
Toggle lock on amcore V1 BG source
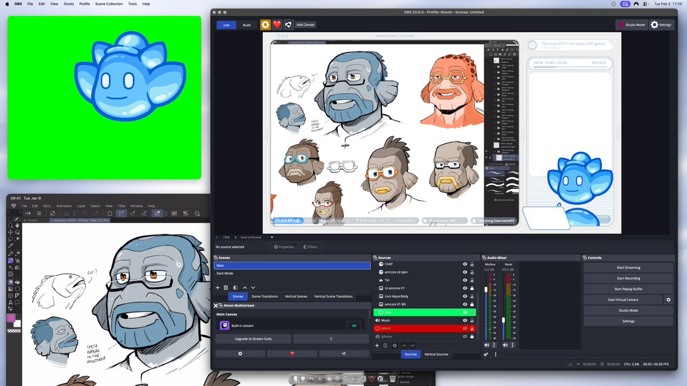coord(472,304)
